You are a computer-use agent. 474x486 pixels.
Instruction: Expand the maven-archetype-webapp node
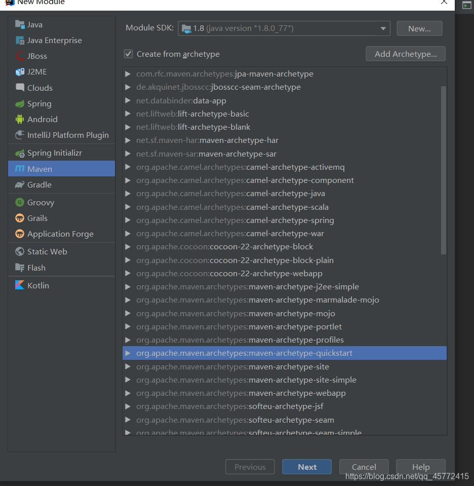(x=128, y=393)
